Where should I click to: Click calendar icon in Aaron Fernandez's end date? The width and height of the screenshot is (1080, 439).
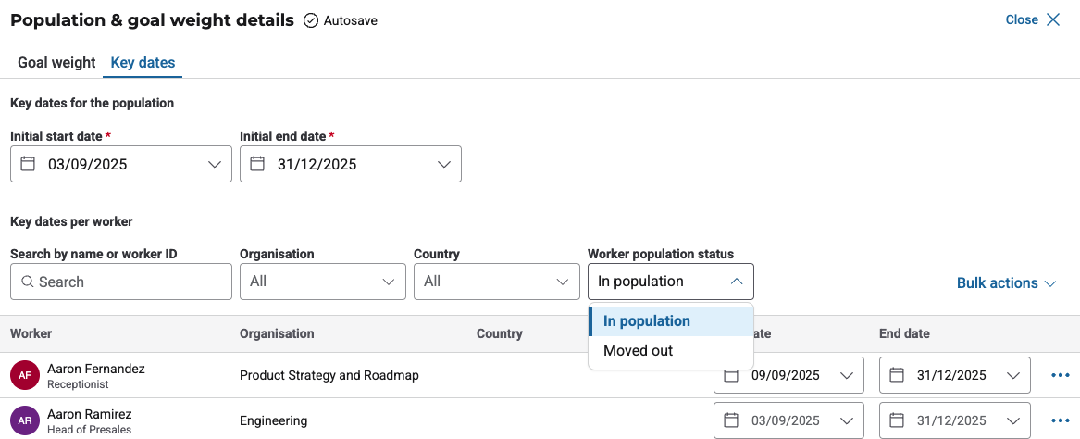pos(896,375)
